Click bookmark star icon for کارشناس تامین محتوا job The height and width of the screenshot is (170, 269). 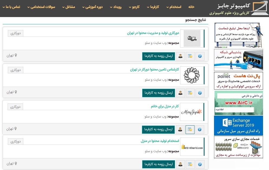click(x=190, y=93)
